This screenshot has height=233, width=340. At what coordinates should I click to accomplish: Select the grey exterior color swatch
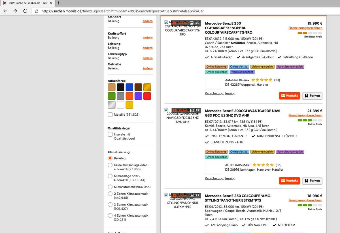click(120, 96)
